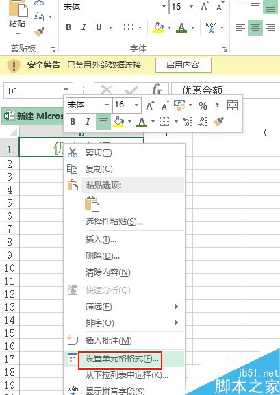Click mini toolbar Increase Decimal icon
Screen dimensions: 280x395
point(188,122)
